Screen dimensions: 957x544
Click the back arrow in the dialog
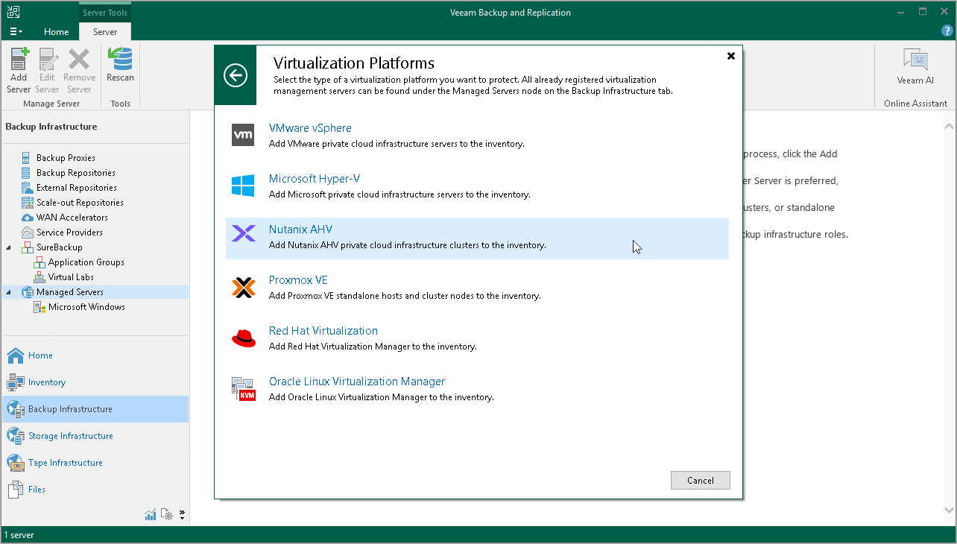236,75
